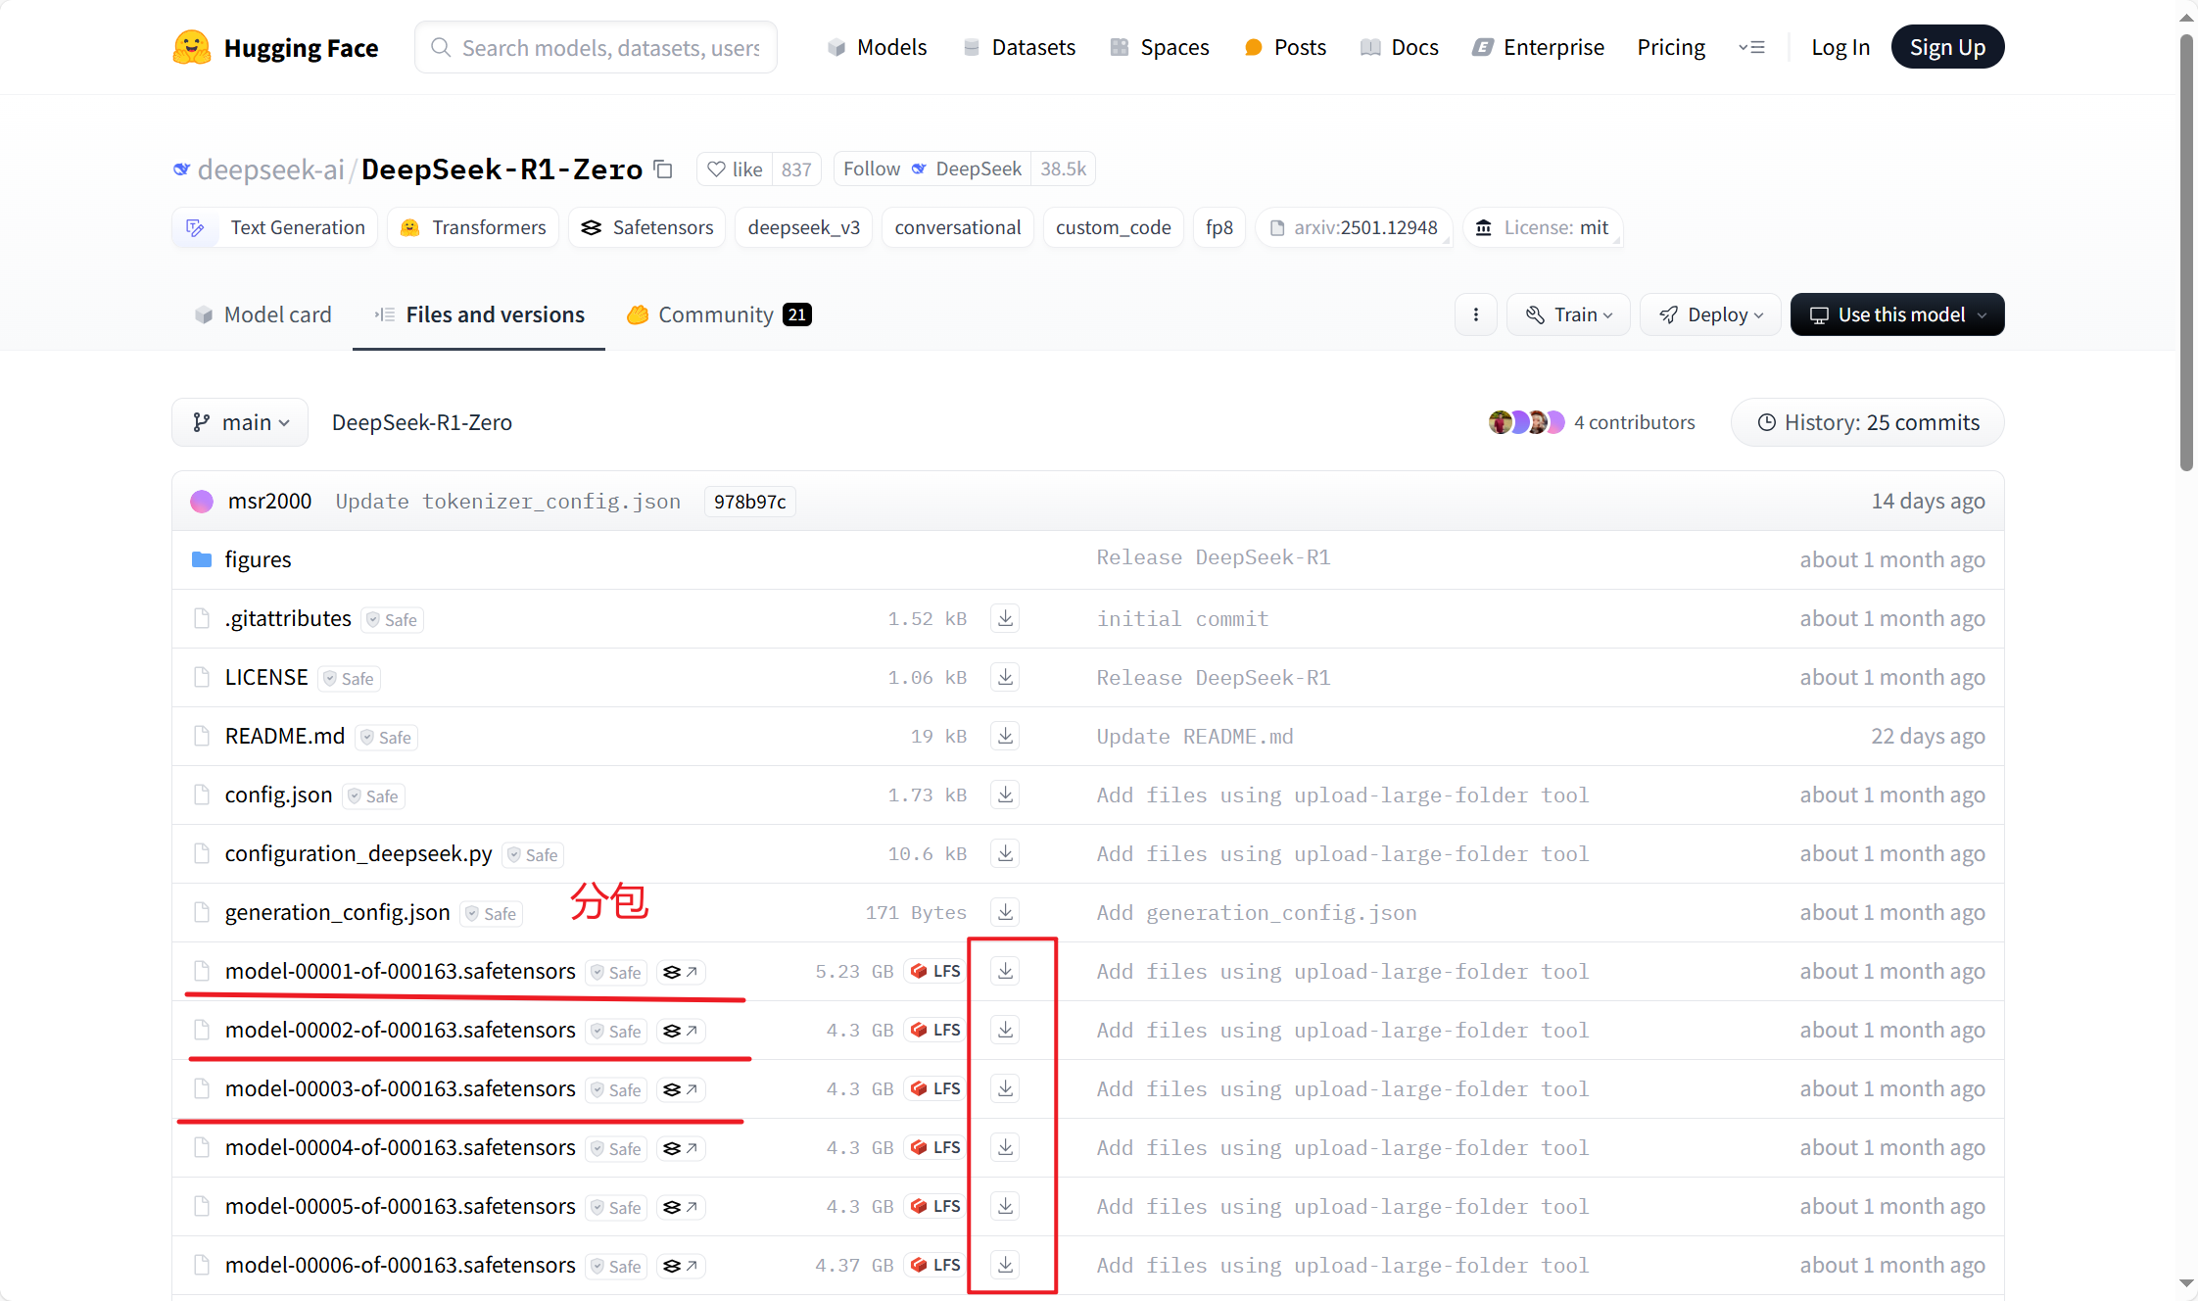Image resolution: width=2198 pixels, height=1301 pixels.
Task: Download generation_config.json file
Action: click(x=1005, y=912)
